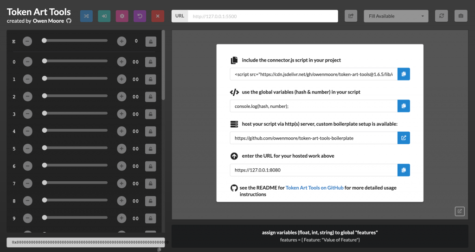Click minus button on row 3

(x=27, y=114)
